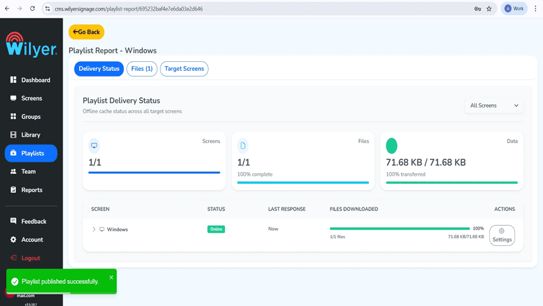The width and height of the screenshot is (543, 306).
Task: Open Reports from the sidebar
Action: [31, 190]
